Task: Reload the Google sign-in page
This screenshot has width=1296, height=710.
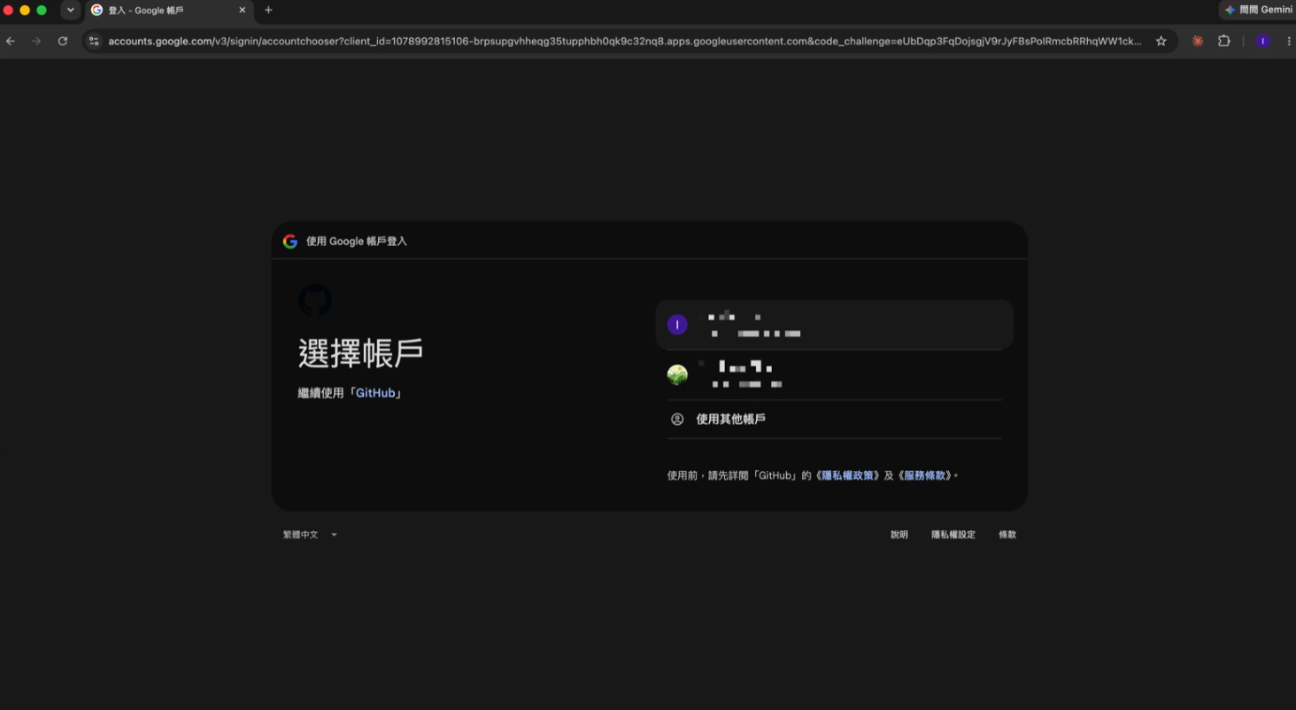Action: 62,41
